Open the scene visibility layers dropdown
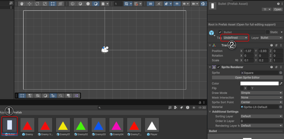This screenshot has height=139, width=284. coord(186,4)
